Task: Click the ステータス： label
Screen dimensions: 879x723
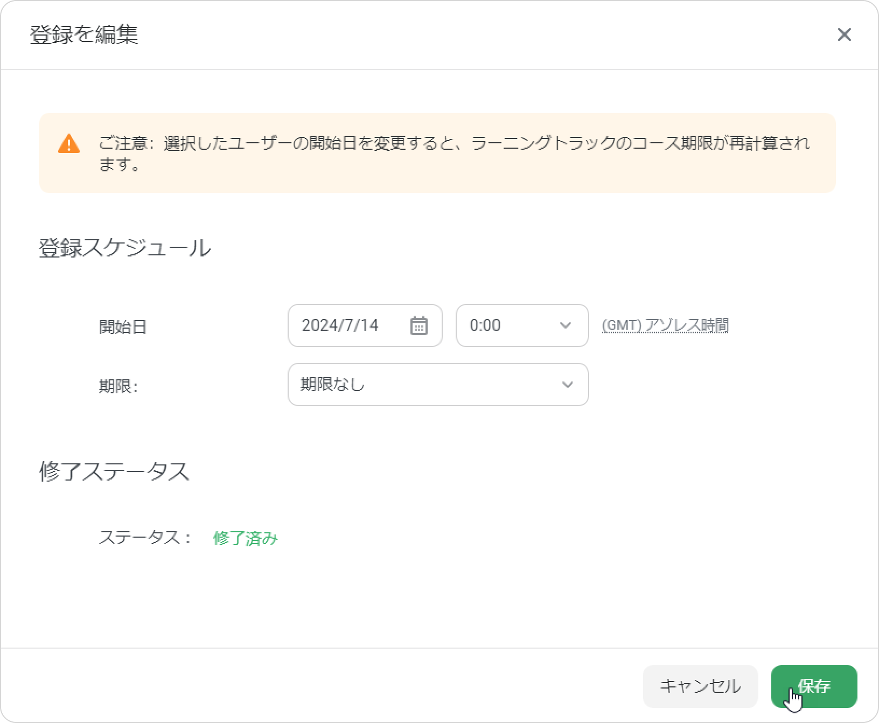Action: tap(145, 538)
